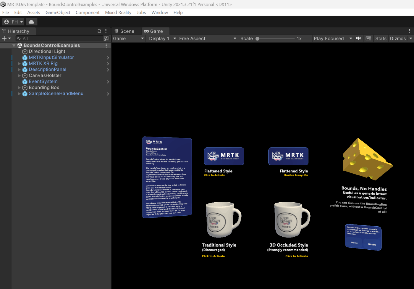Open the create object plus dropdown
This screenshot has height=289, width=414.
[7, 38]
